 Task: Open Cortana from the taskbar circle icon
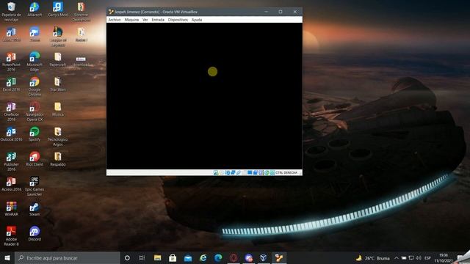click(x=127, y=257)
